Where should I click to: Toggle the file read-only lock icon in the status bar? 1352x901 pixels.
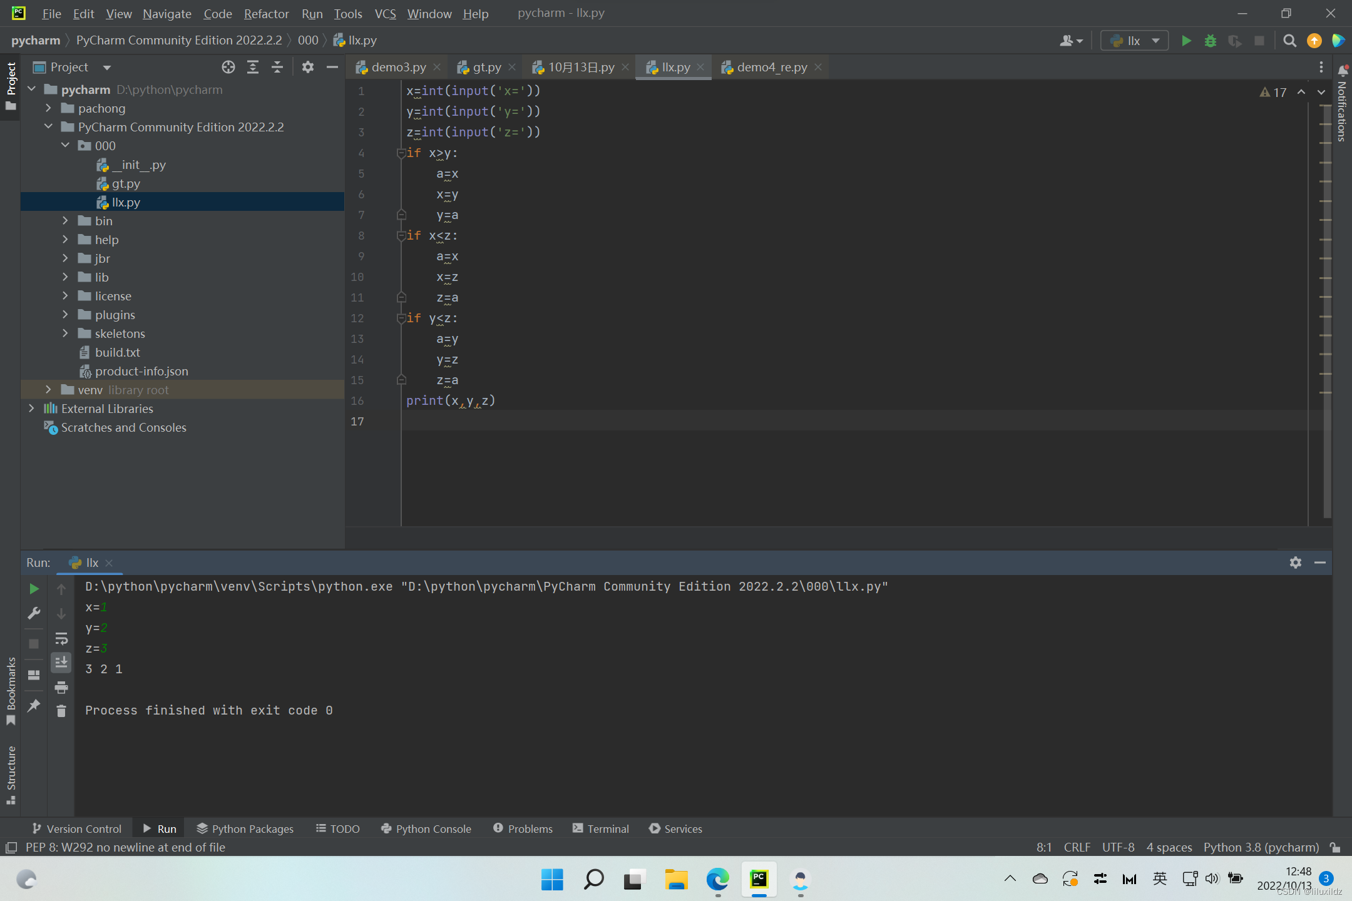tap(1335, 847)
